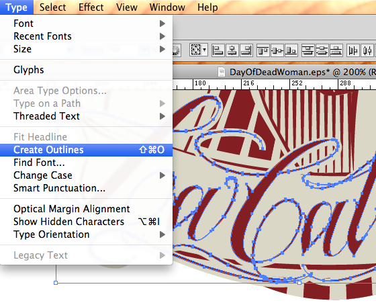Choose Smart Punctuation... menu item

click(87, 188)
